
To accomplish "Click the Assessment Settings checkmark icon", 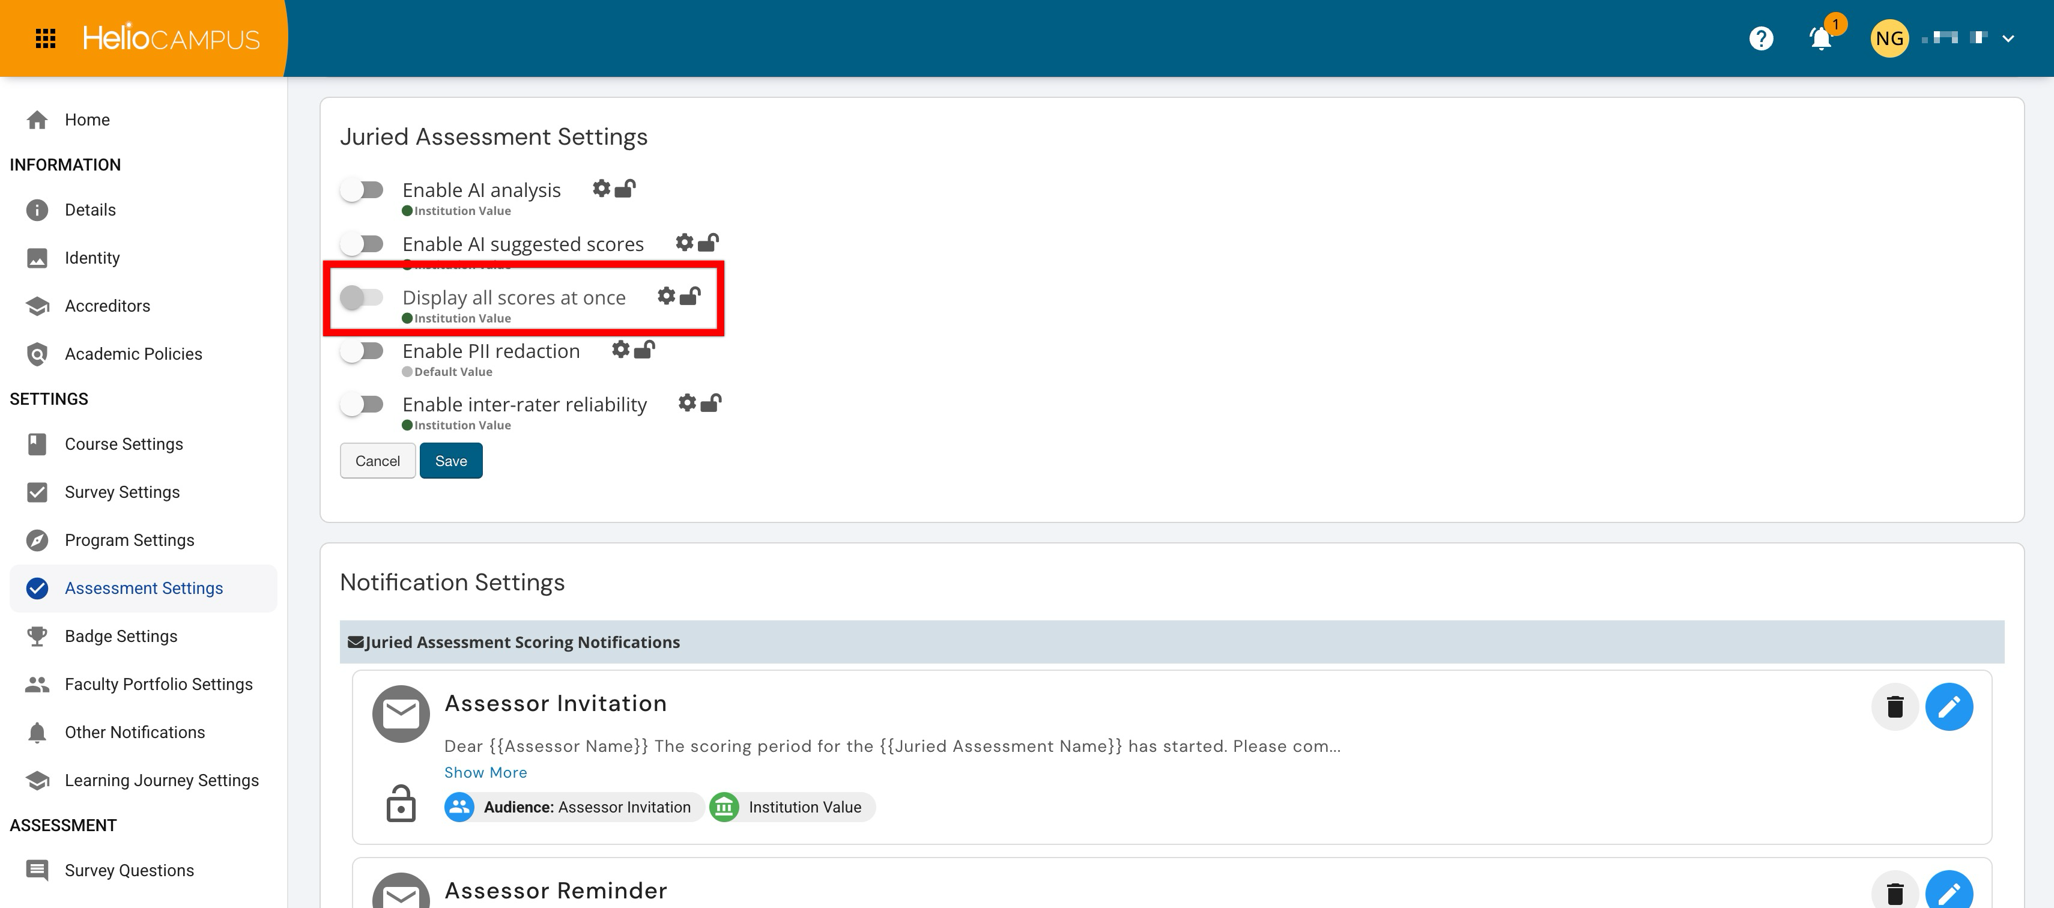I will 37,587.
